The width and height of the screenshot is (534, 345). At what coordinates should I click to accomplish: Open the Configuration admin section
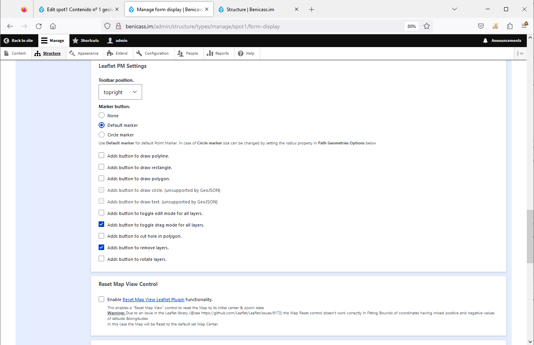tap(153, 53)
